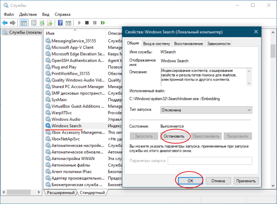Select Службы (локальные) in the left tree
The height and width of the screenshot is (204, 277).
tap(22, 33)
